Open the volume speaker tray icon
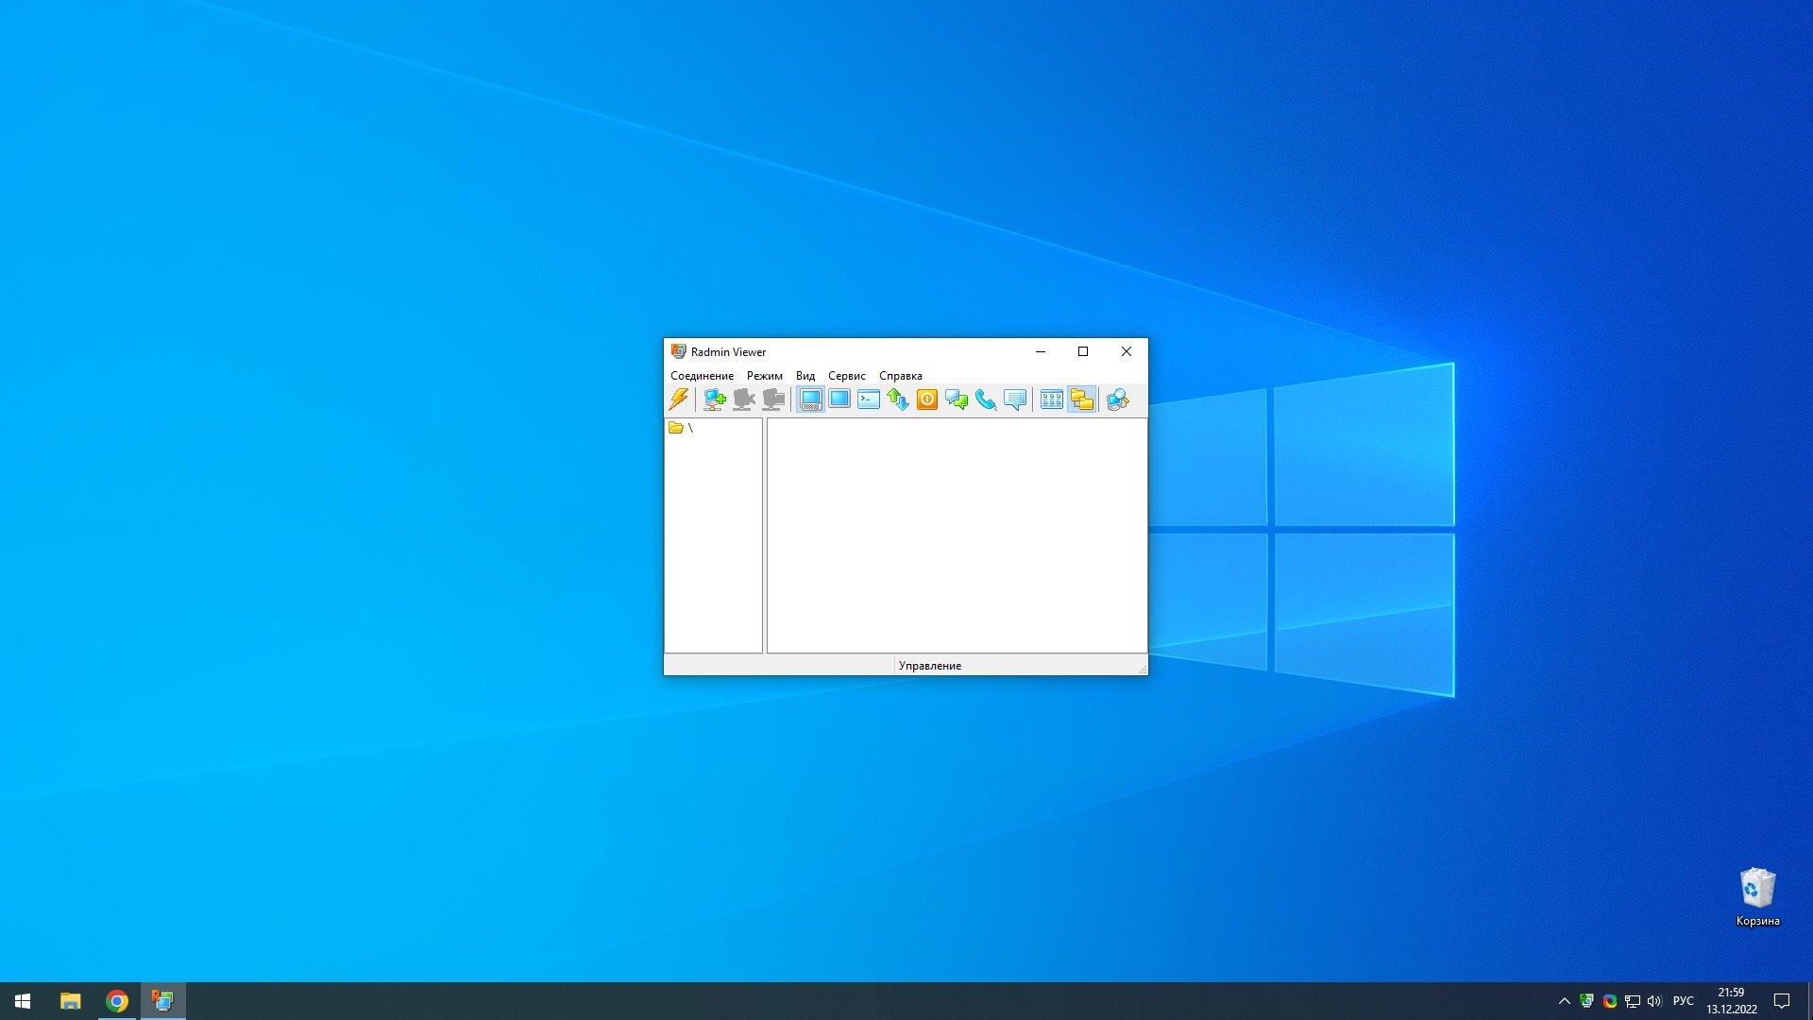This screenshot has height=1020, width=1813. point(1654,1001)
